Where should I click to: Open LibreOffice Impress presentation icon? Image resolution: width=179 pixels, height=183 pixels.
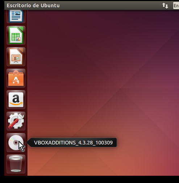[16, 57]
